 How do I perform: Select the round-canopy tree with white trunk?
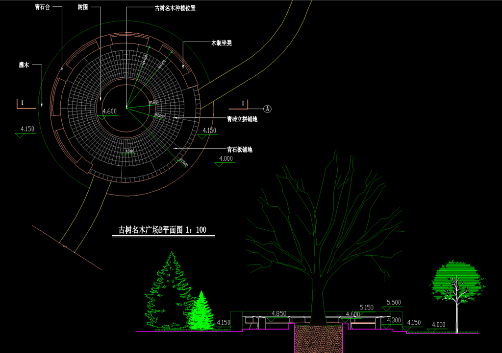[x=455, y=283]
